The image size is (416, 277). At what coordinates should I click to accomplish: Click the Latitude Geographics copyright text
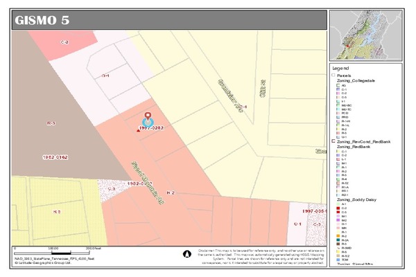click(49, 262)
